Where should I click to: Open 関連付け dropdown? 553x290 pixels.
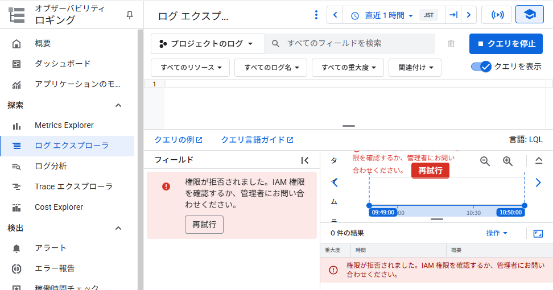pyautogui.click(x=415, y=67)
